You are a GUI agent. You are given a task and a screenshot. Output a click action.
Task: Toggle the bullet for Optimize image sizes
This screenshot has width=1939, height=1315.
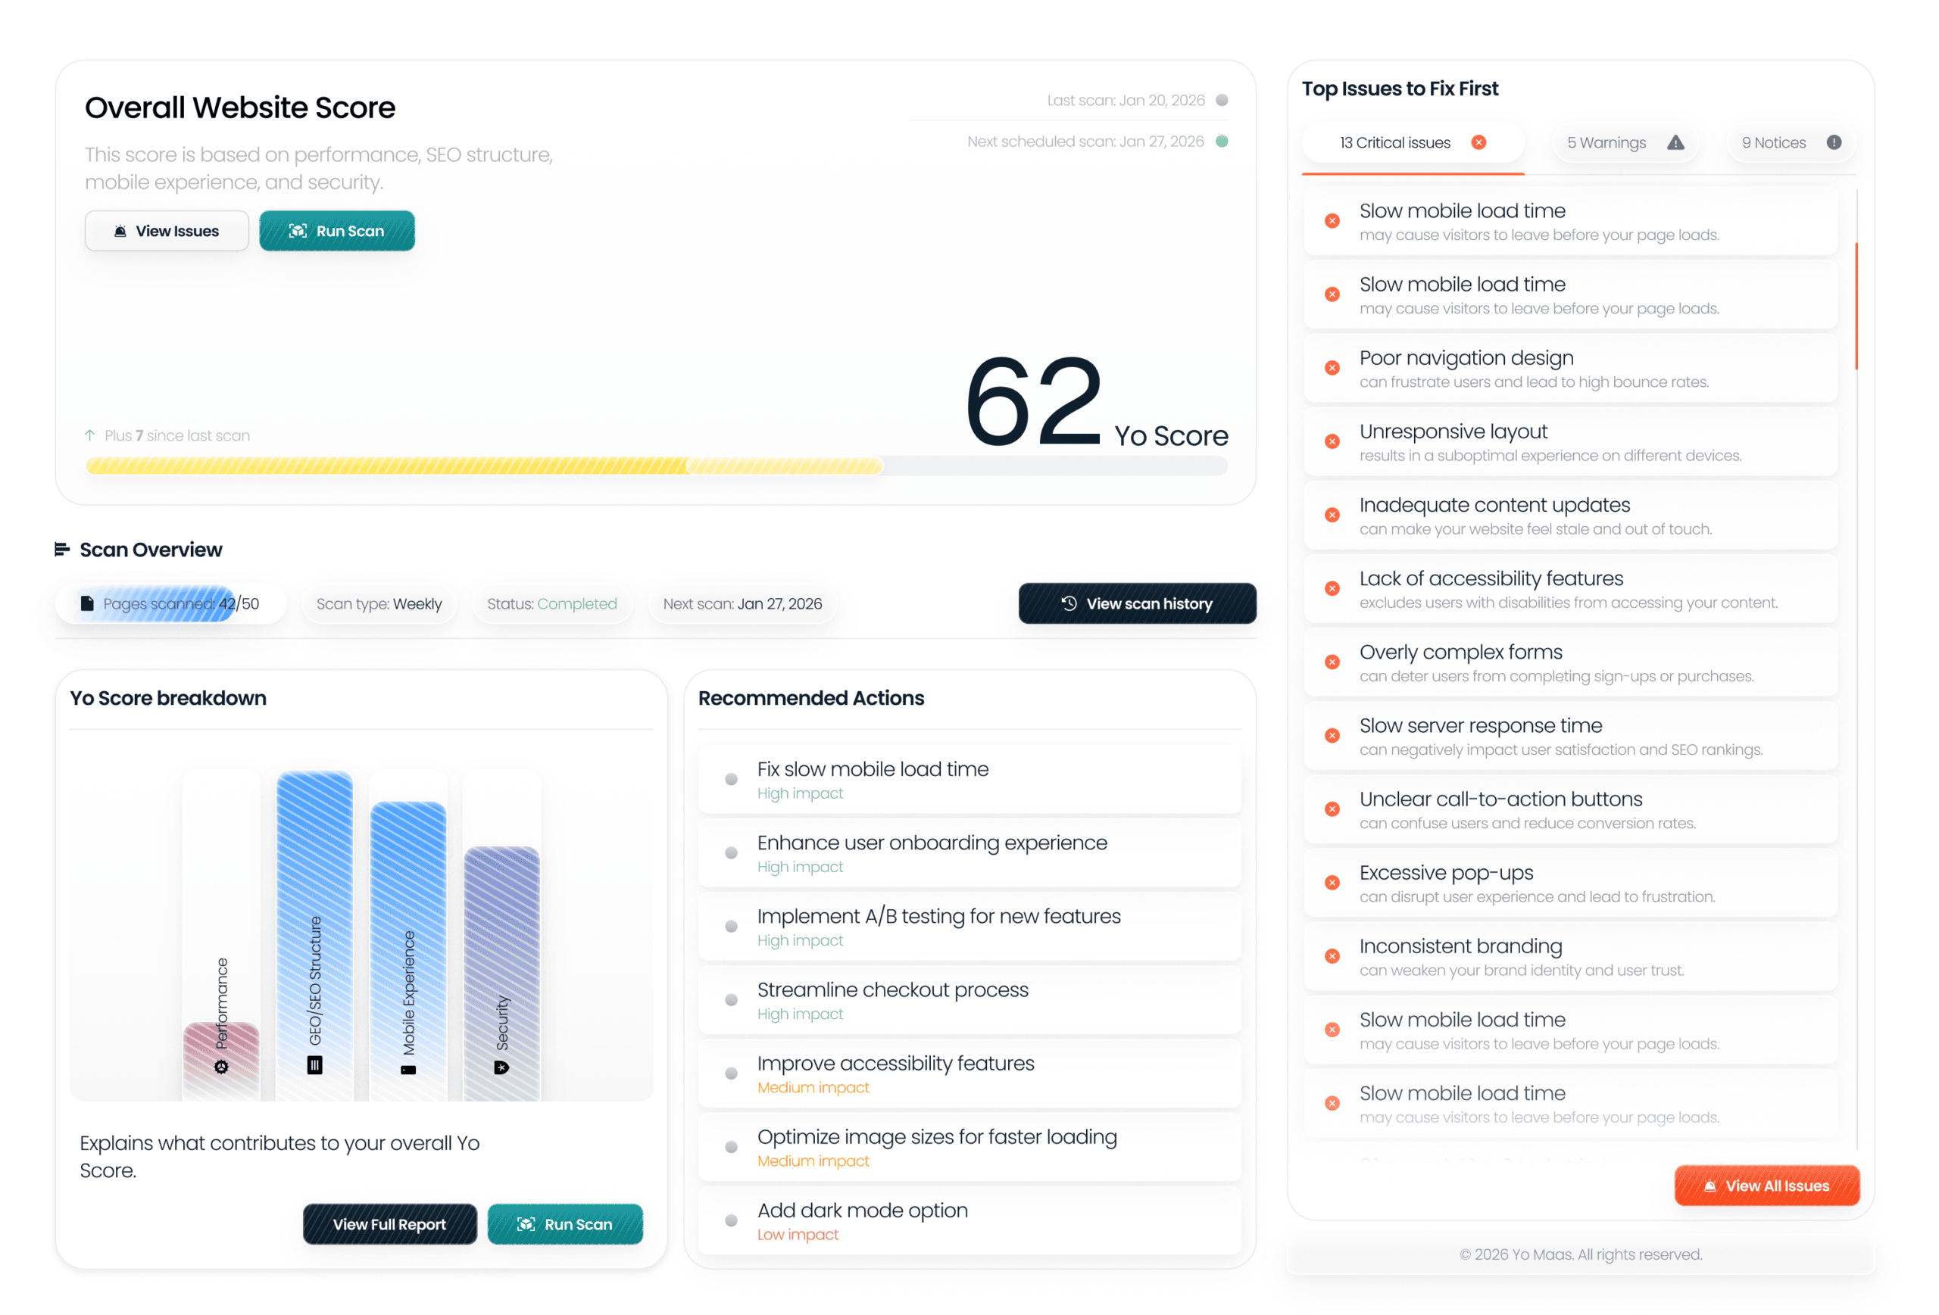point(731,1145)
